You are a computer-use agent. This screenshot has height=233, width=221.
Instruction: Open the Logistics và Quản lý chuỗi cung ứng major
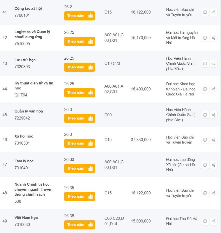32,34
